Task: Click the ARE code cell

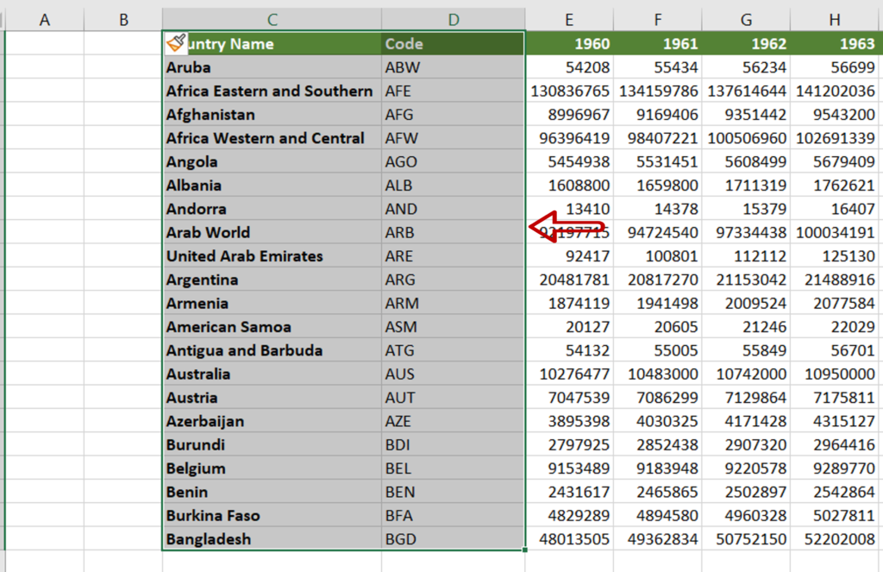Action: (454, 256)
